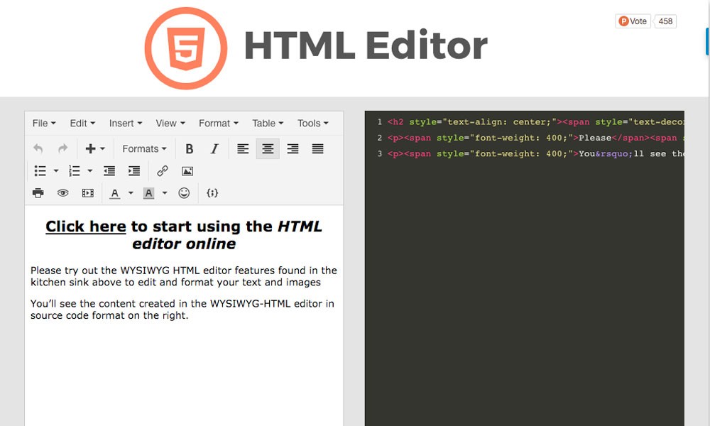Click the Vote button
This screenshot has width=710, height=426.
[633, 21]
